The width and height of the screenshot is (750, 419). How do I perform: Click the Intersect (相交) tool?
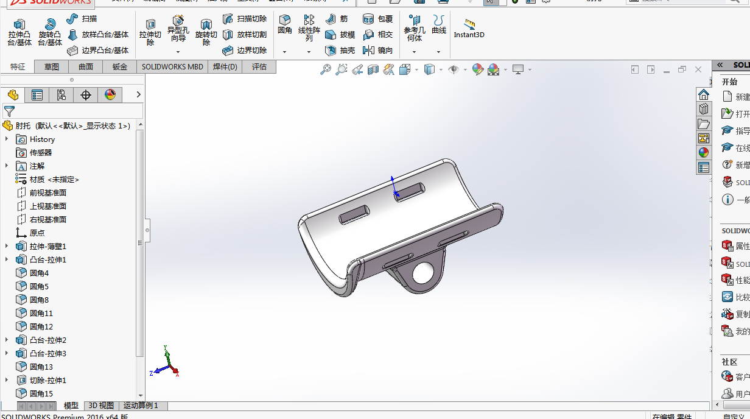377,35
